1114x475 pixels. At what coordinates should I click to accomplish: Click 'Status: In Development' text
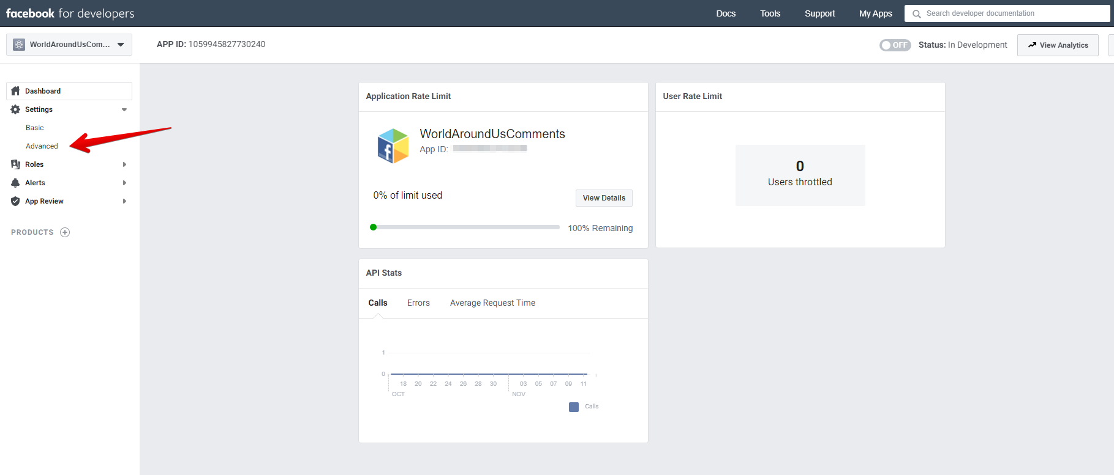[963, 45]
